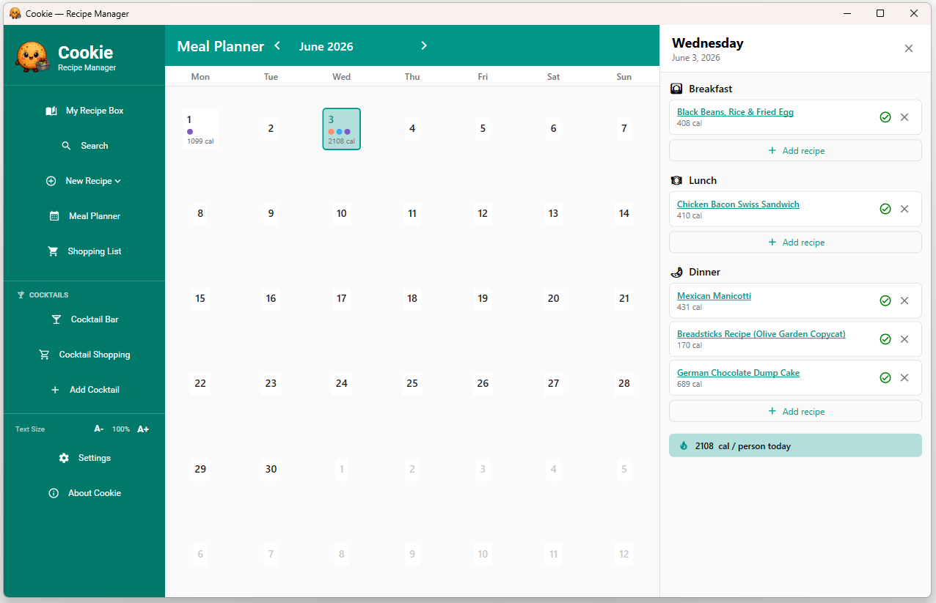Open Settings
Image resolution: width=936 pixels, height=603 pixels.
pos(84,458)
